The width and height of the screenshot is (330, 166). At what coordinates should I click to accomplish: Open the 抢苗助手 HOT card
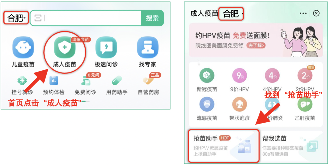pyautogui.click(x=223, y=146)
